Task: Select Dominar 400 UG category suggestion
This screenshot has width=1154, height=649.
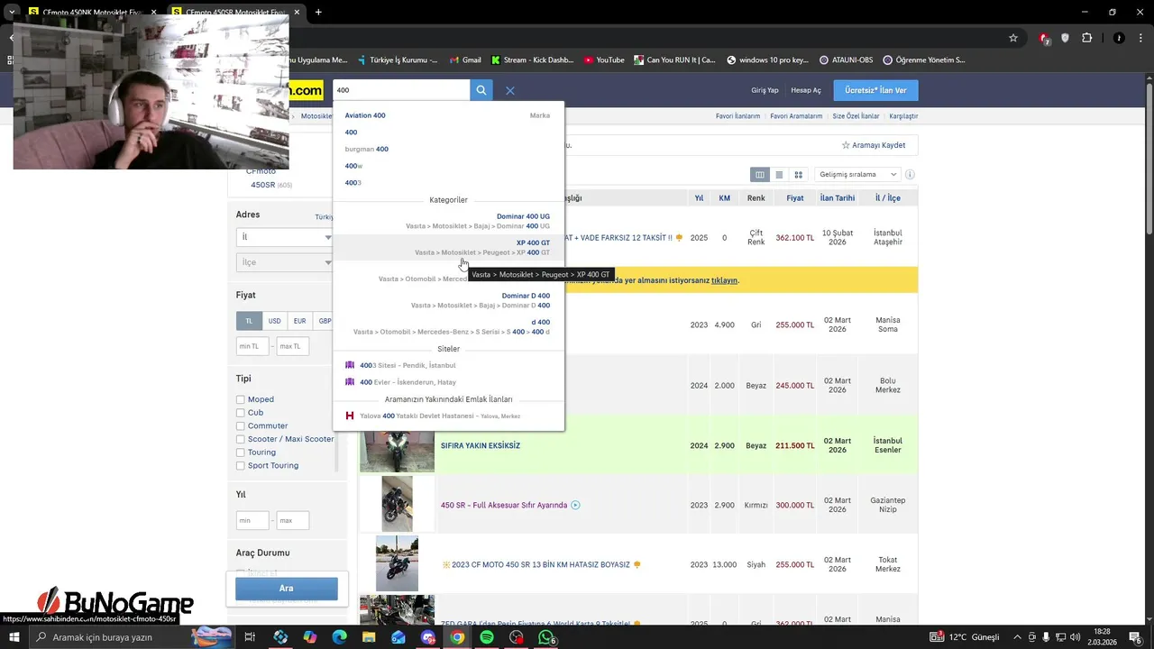Action: pyautogui.click(x=448, y=222)
